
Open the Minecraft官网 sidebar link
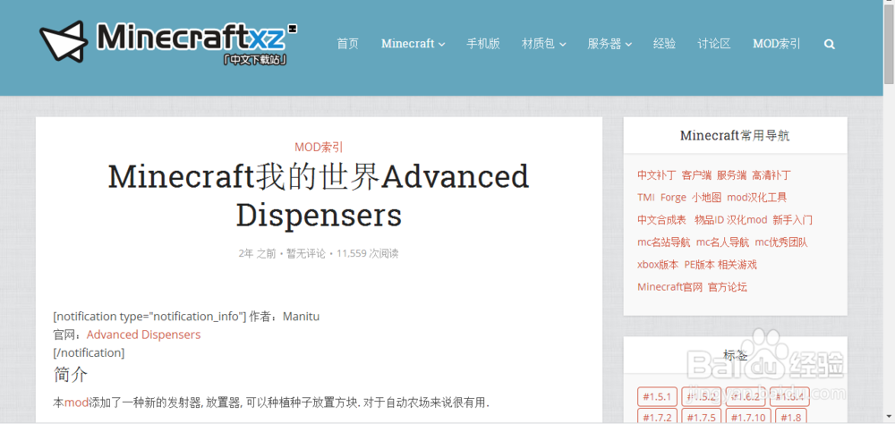[x=669, y=287]
